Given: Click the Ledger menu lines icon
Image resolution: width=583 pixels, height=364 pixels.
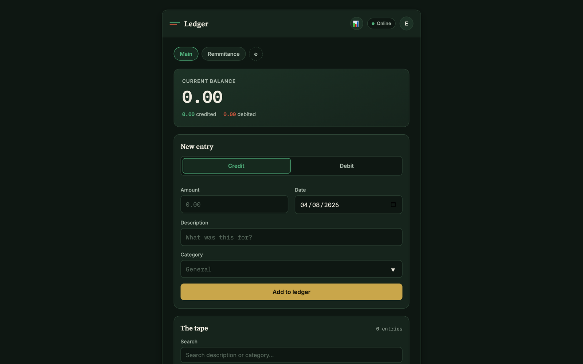Looking at the screenshot, I should (x=175, y=24).
